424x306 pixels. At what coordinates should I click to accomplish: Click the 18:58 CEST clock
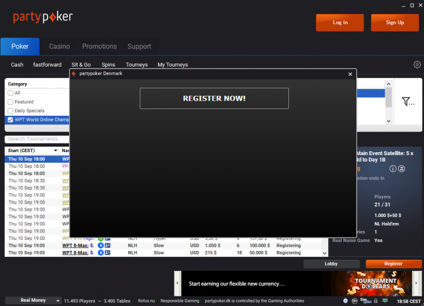409,301
